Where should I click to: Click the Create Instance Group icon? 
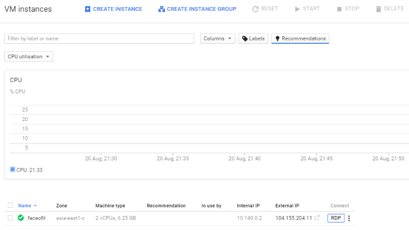coord(161,9)
